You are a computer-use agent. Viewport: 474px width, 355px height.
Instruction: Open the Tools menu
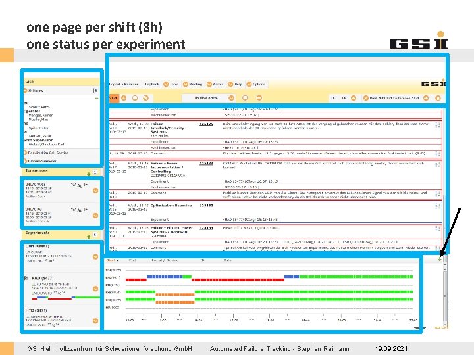pos(171,85)
